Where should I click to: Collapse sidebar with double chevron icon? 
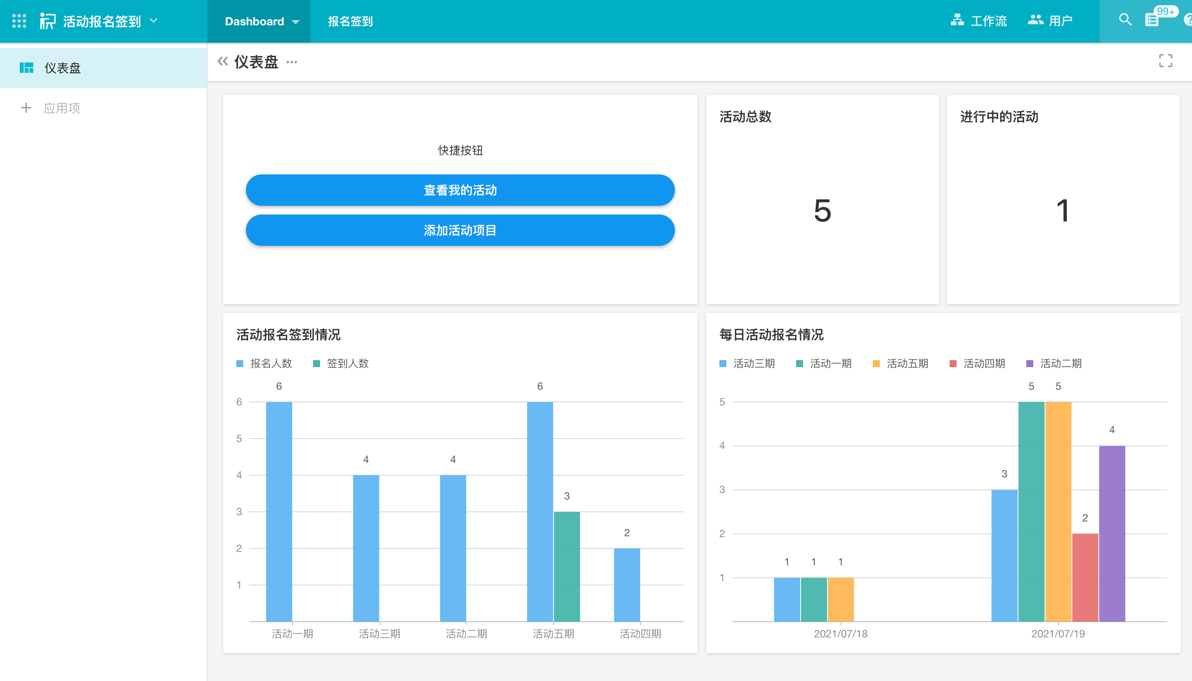click(223, 61)
